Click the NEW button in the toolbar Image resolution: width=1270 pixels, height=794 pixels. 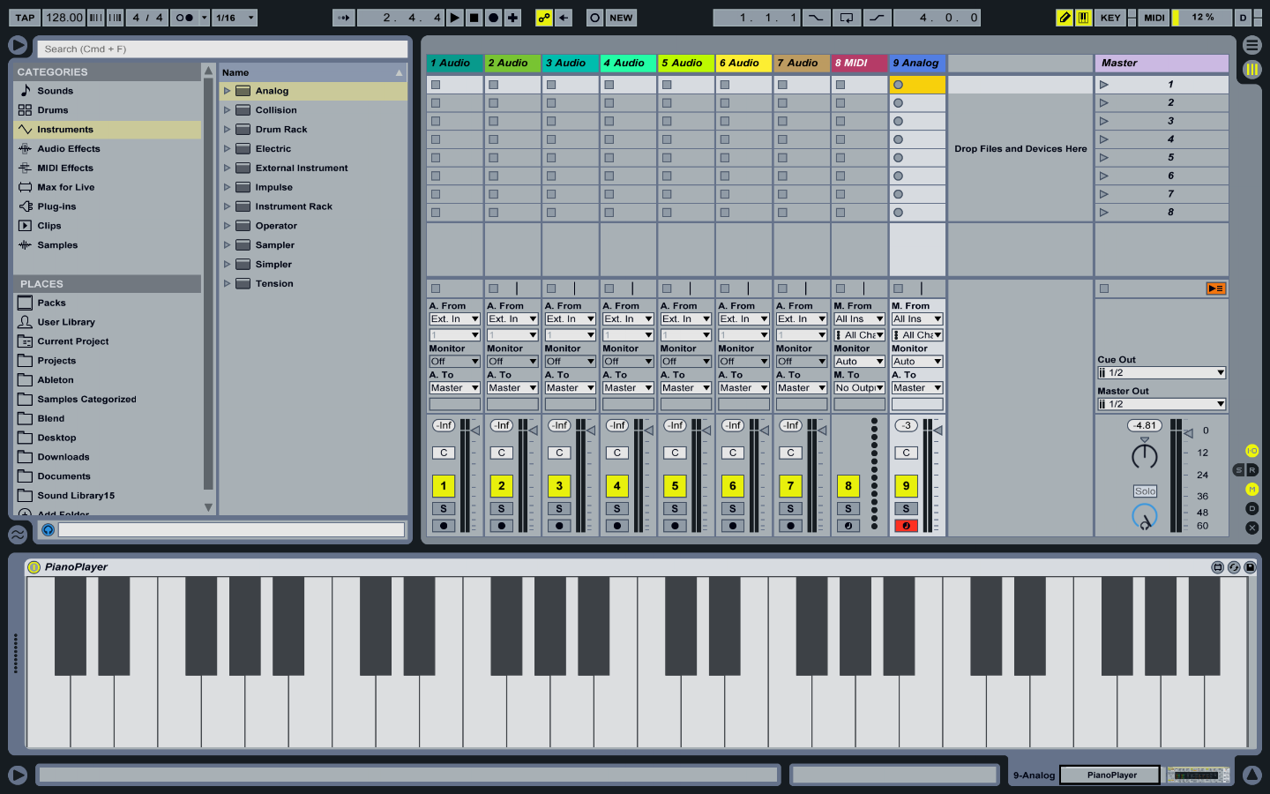[x=621, y=18]
